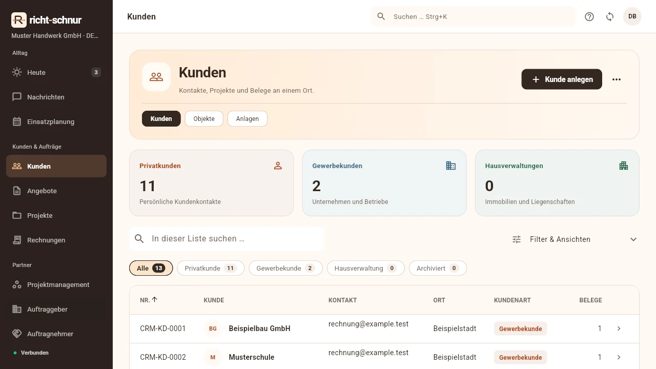The image size is (656, 369).
Task: Go to Projekte in the sidebar
Action: click(x=56, y=215)
